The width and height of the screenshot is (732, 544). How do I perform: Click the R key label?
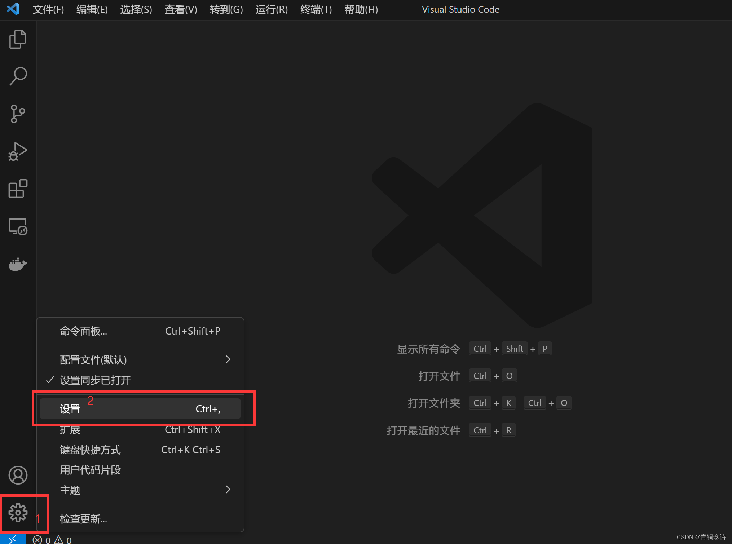click(508, 430)
